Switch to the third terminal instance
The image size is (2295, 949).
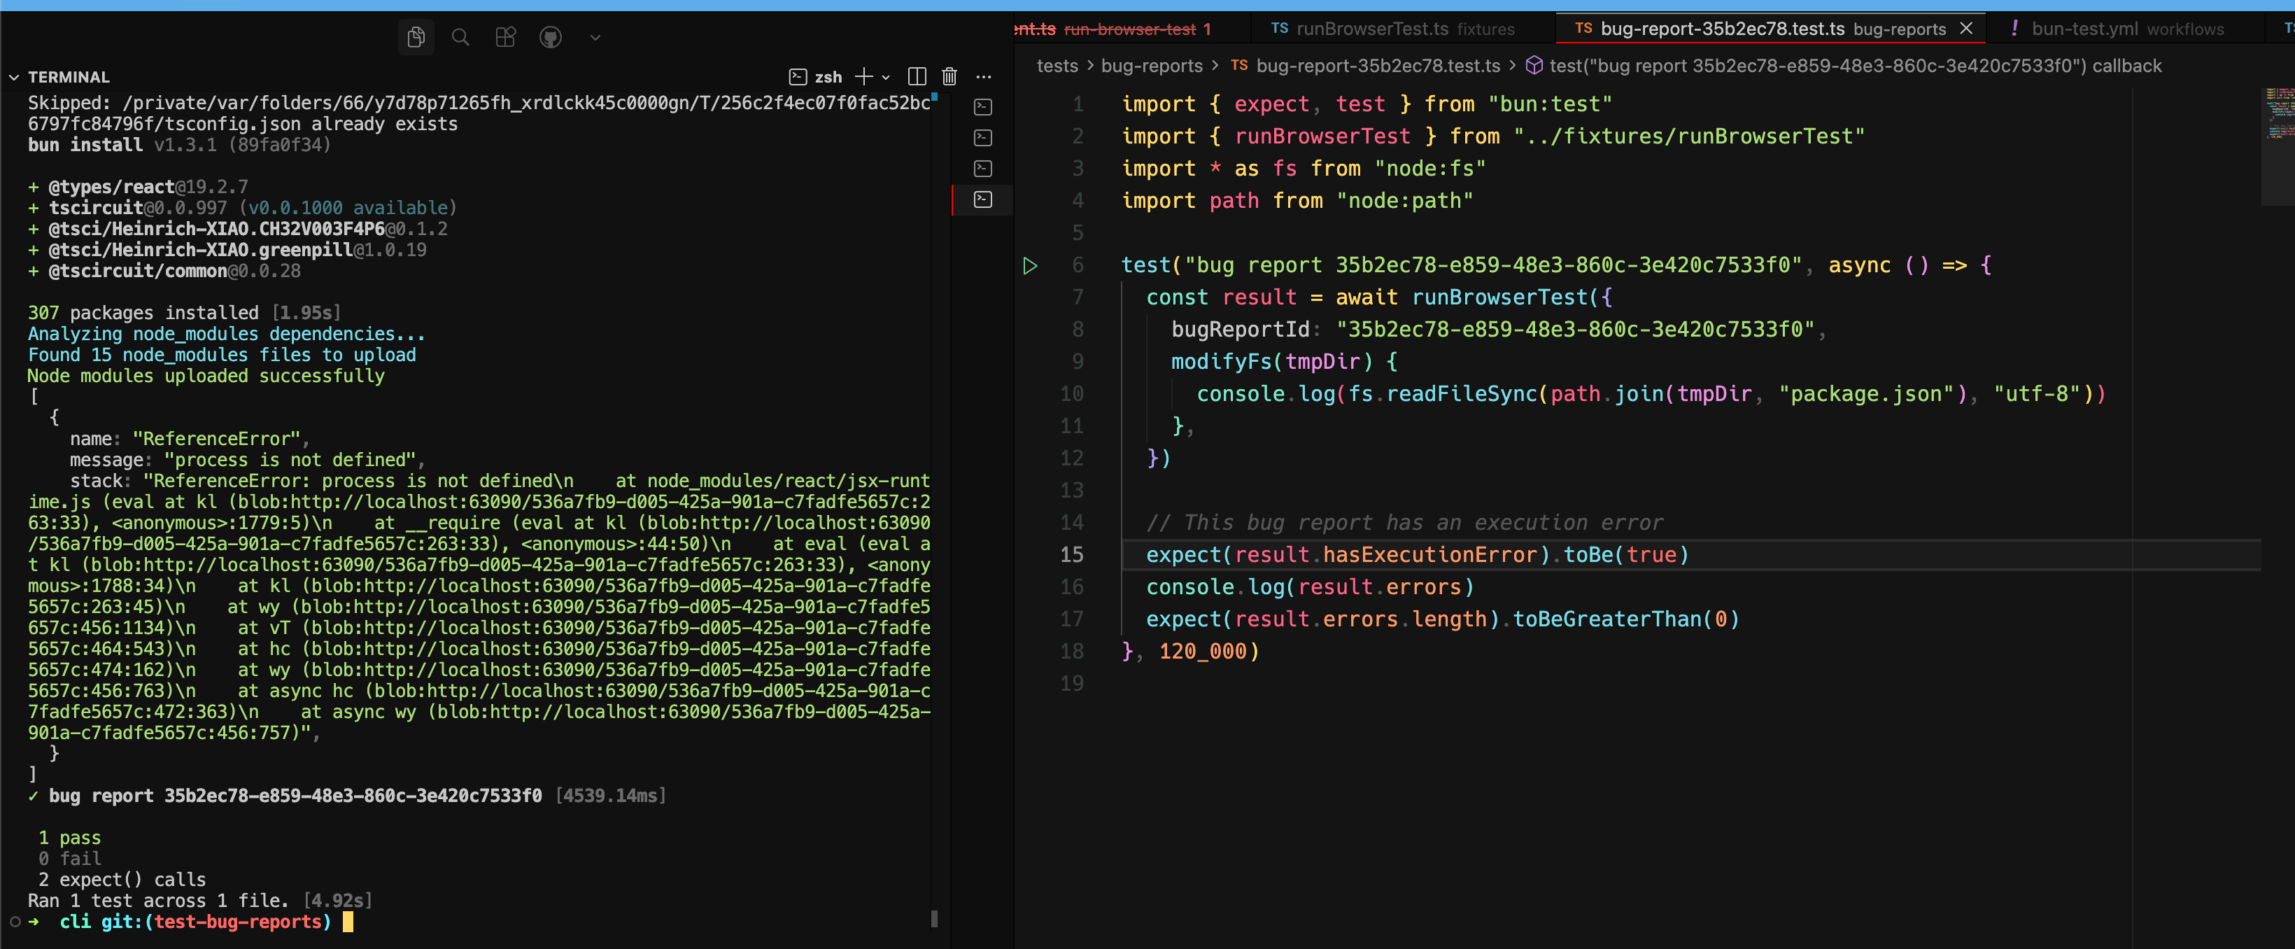[x=982, y=169]
